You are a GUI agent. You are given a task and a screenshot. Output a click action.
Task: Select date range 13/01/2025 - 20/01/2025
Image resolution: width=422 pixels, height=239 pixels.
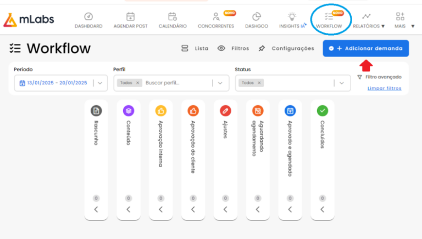point(57,83)
